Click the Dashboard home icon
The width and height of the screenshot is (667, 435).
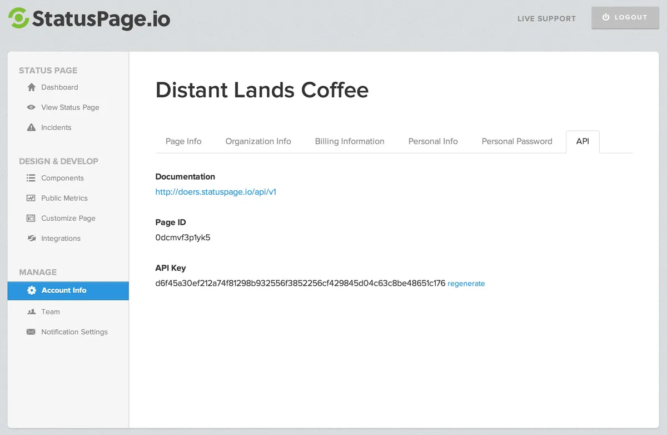coord(31,87)
